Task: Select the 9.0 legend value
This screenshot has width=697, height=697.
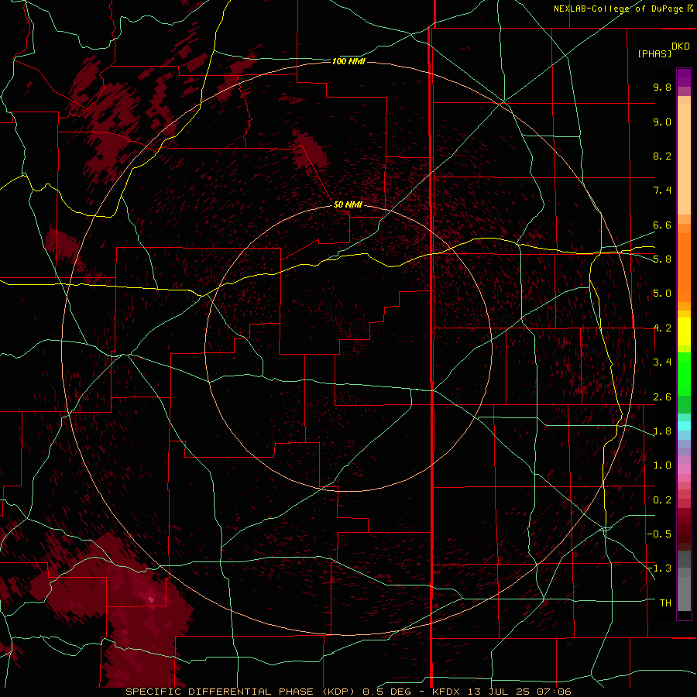Action: pyautogui.click(x=662, y=122)
